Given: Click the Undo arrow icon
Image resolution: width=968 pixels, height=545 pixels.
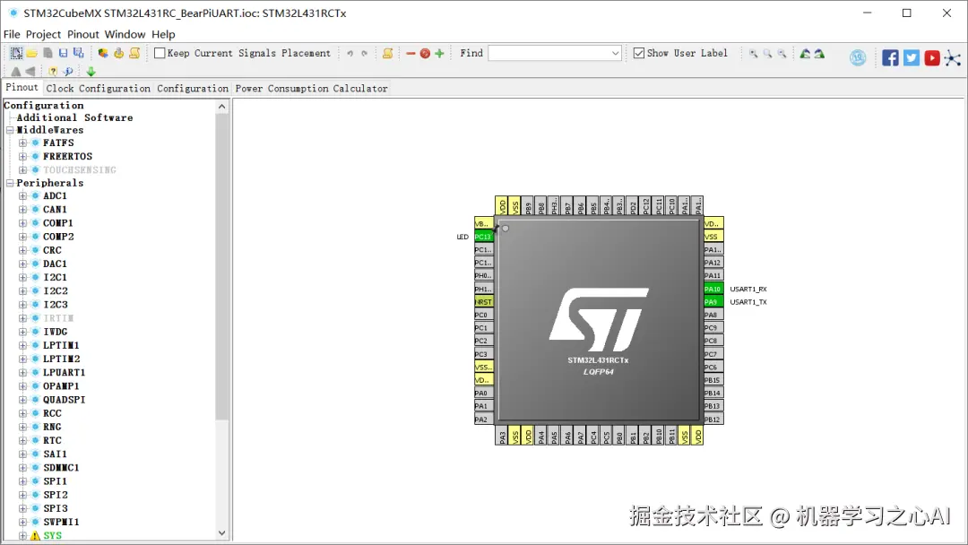Looking at the screenshot, I should click(350, 54).
